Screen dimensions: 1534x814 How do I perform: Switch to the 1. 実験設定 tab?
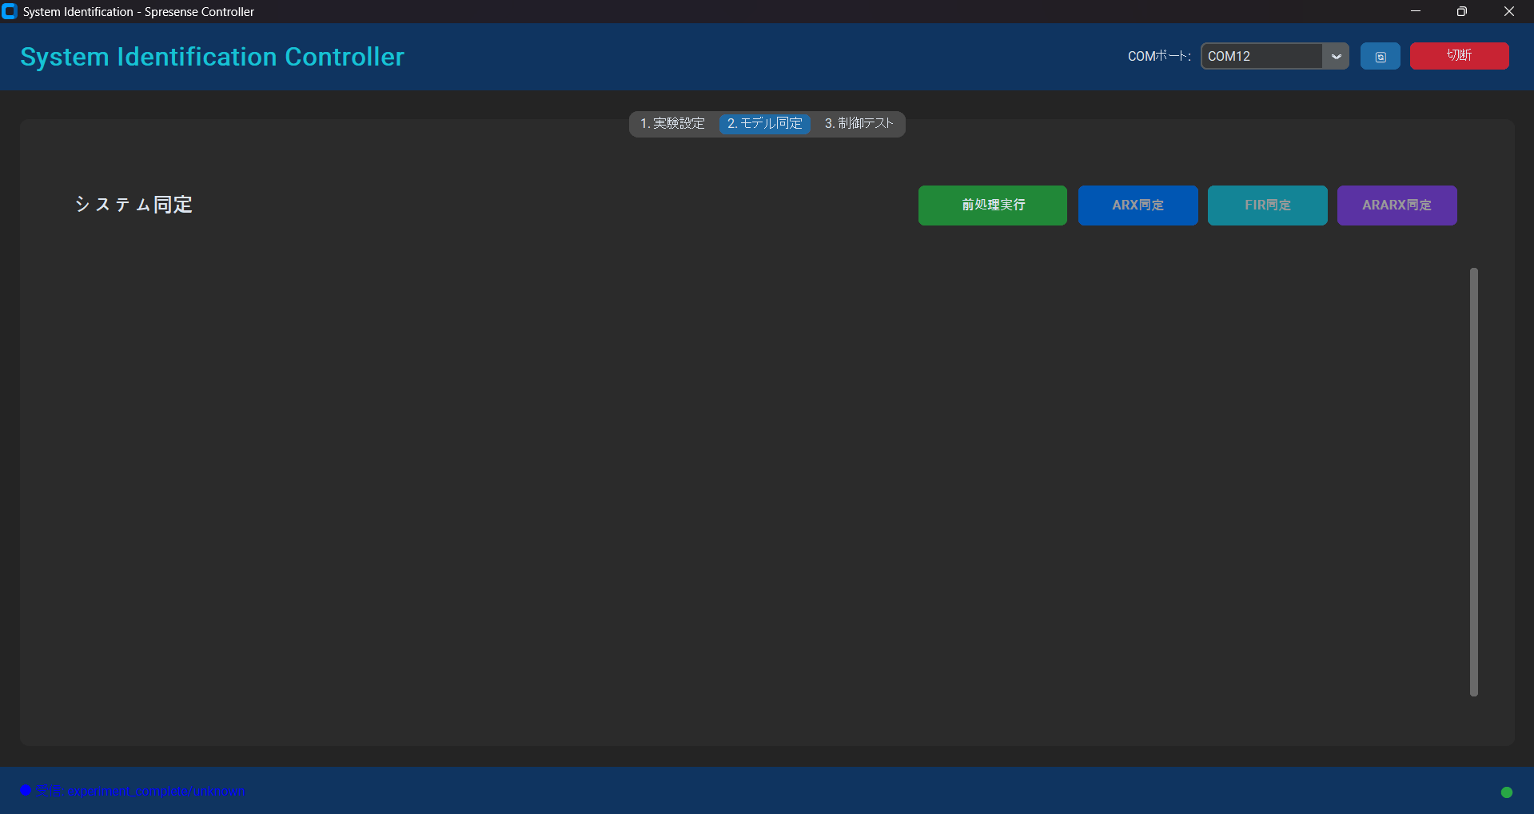pyautogui.click(x=672, y=124)
